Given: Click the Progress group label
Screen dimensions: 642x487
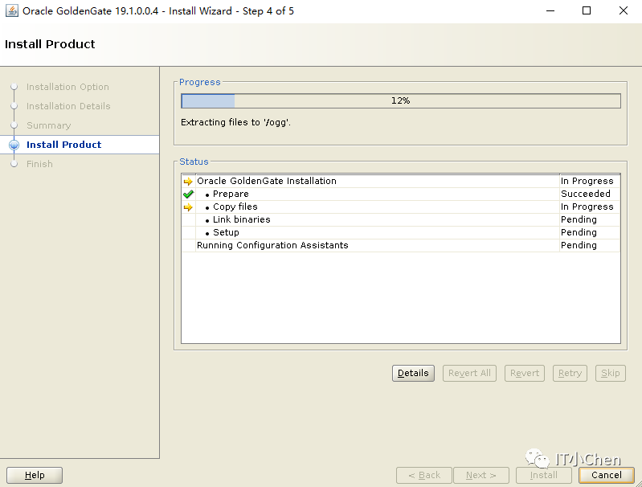Looking at the screenshot, I should [200, 82].
